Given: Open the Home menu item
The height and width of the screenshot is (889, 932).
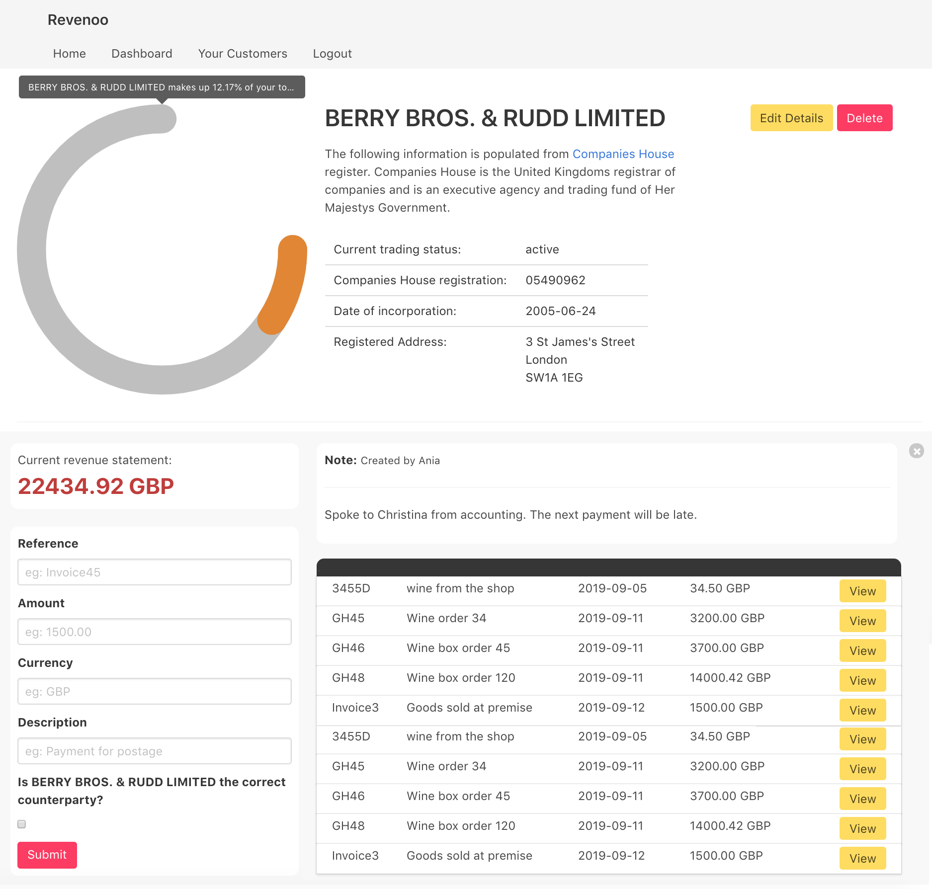Looking at the screenshot, I should coord(70,54).
